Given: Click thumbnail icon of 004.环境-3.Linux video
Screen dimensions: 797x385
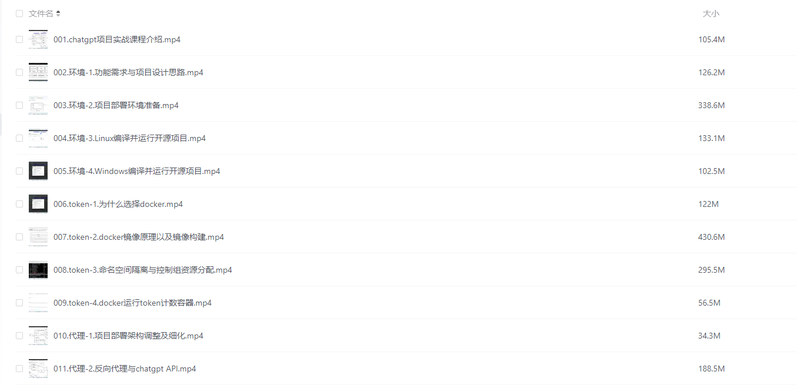Looking at the screenshot, I should [x=38, y=138].
